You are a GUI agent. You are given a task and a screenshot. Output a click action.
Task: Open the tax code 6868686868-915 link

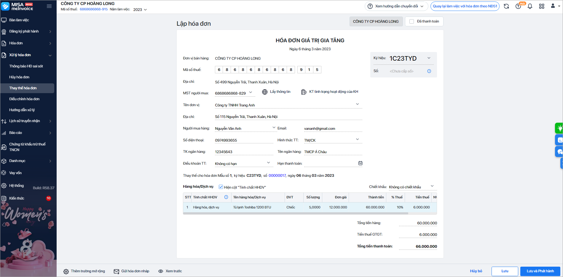[x=94, y=9]
